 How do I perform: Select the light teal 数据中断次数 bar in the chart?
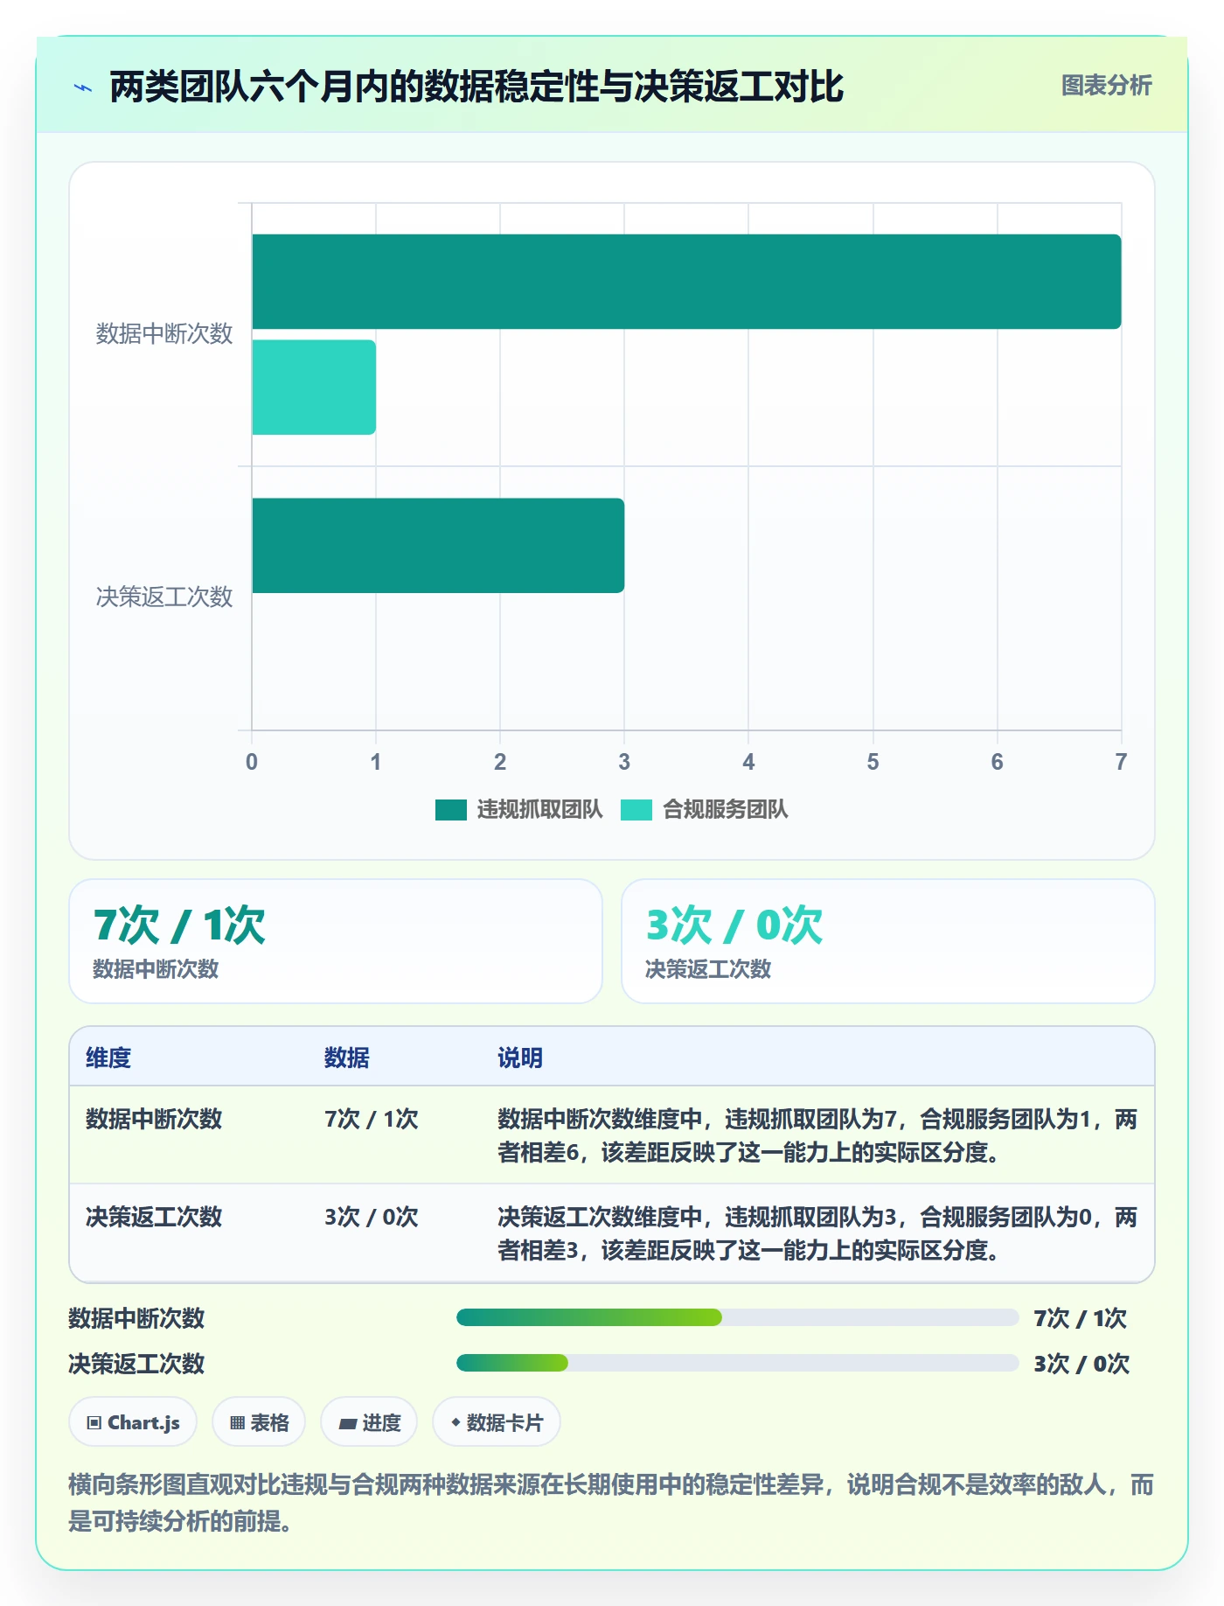[314, 388]
